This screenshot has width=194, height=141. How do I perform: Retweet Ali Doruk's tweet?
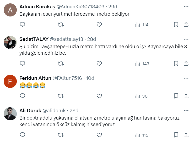click(61, 135)
